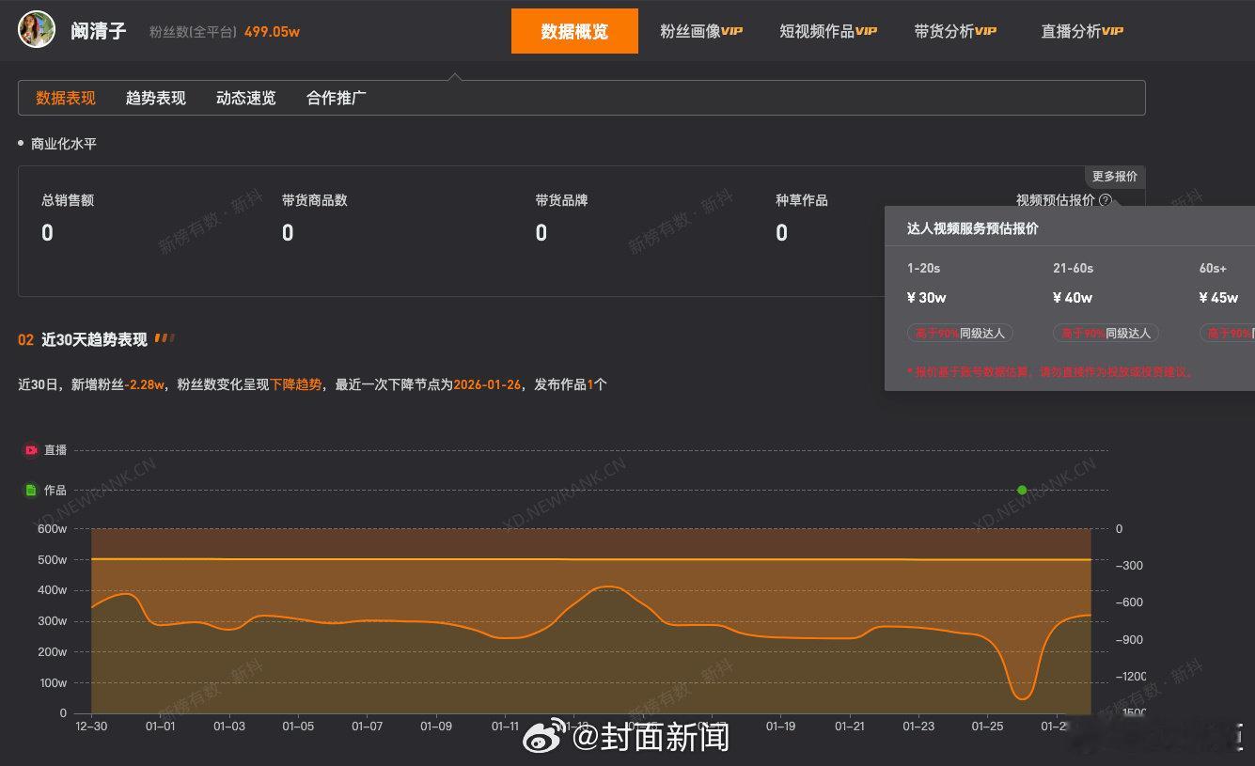Open the 带货分析VIP menu item
This screenshot has width=1255, height=766.
[x=954, y=29]
